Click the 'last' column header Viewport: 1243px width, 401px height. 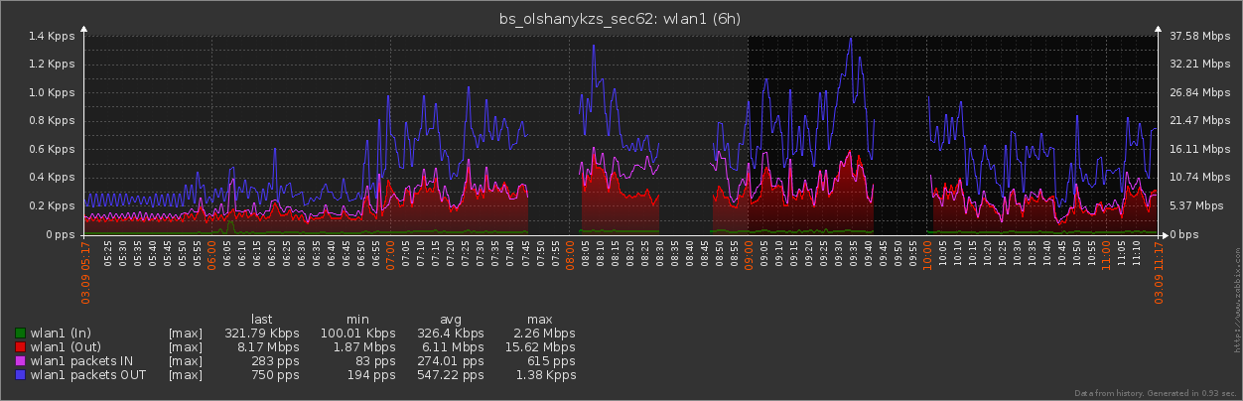click(262, 320)
